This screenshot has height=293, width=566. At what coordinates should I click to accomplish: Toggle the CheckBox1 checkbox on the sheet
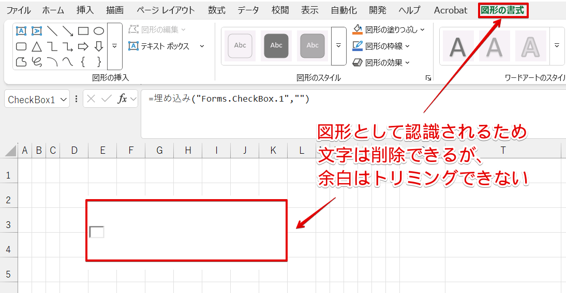tap(97, 232)
